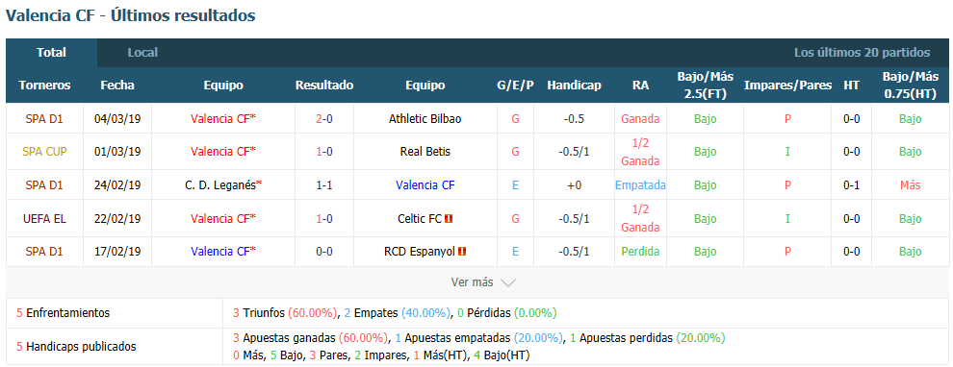Click the red card icon next to Celtic FC

pyautogui.click(x=449, y=218)
